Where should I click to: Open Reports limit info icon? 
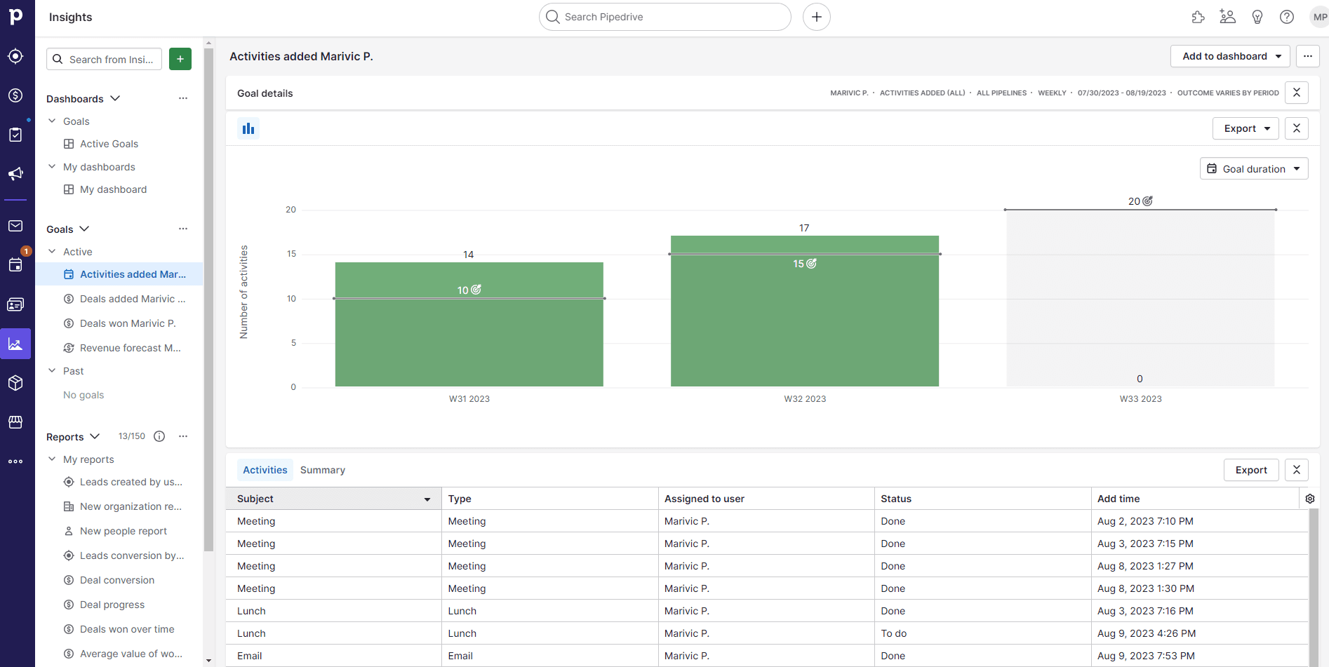coord(159,436)
